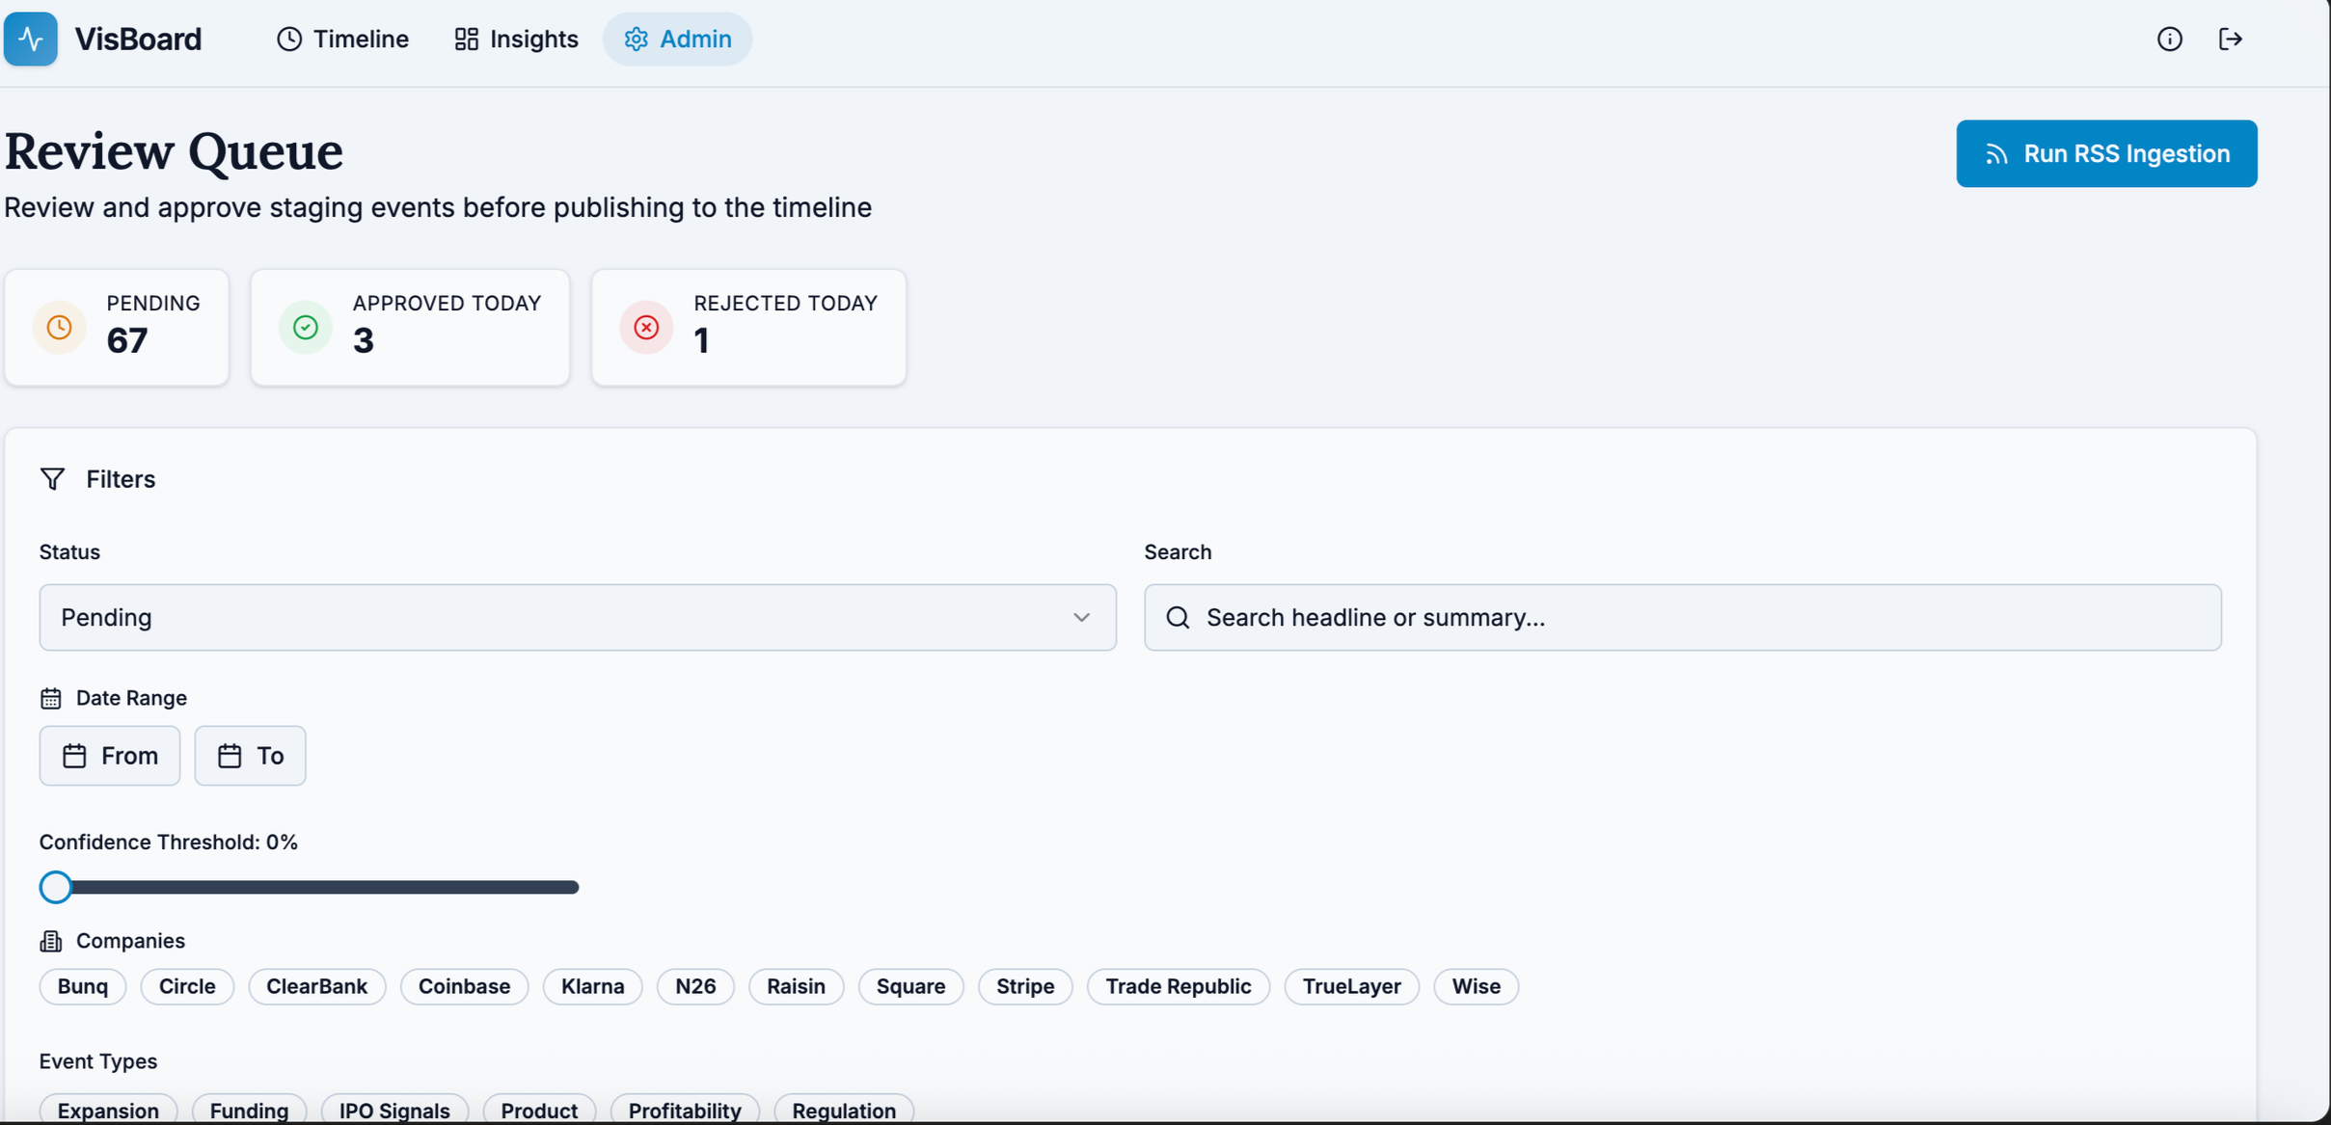Click the magnifier icon in search box

point(1178,618)
